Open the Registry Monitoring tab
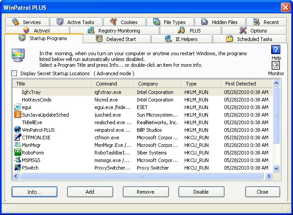The image size is (293, 215). click(x=114, y=30)
